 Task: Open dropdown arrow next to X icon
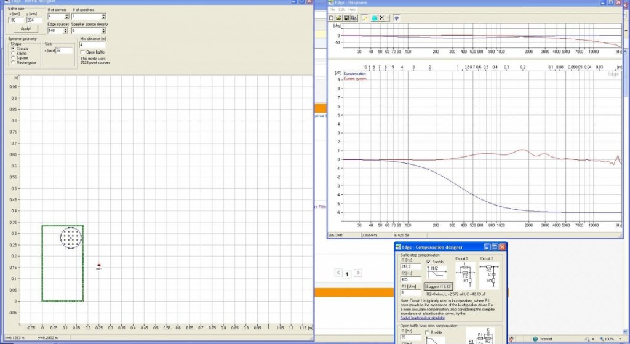(388, 18)
